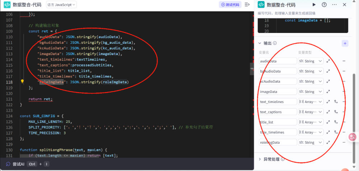359x171 pixels.
Task: Edit the imageData variable name field
Action: 278,91
